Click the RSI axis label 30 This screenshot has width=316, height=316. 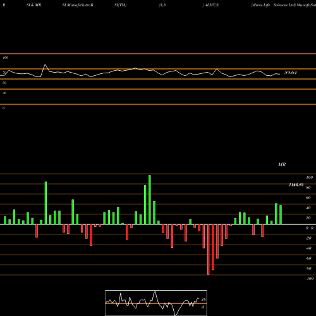(x=4, y=93)
